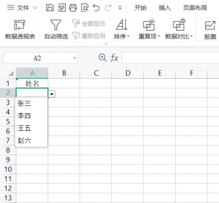
Task: Select column C header
Action: point(96,73)
